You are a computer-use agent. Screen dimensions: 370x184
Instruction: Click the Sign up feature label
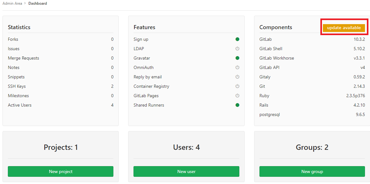[141, 39]
